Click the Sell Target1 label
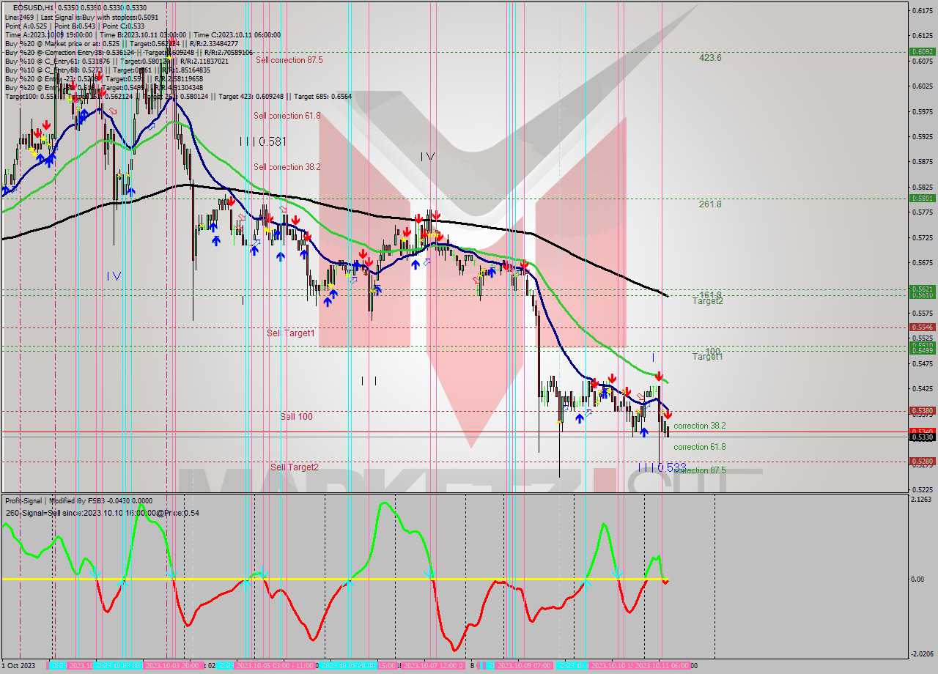938x674 pixels. click(x=290, y=333)
